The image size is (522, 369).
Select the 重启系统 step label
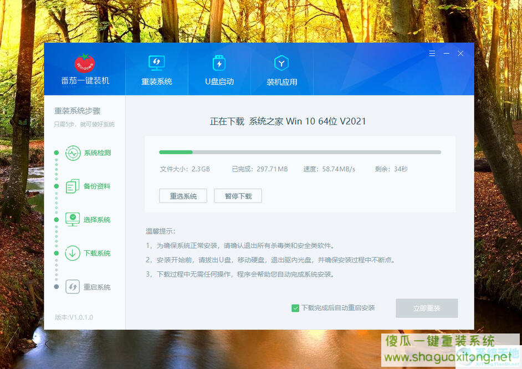coord(97,287)
